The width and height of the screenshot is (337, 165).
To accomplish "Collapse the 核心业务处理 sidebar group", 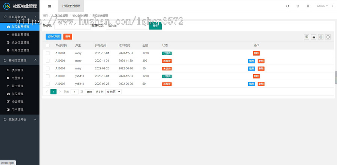I will pos(20,17).
